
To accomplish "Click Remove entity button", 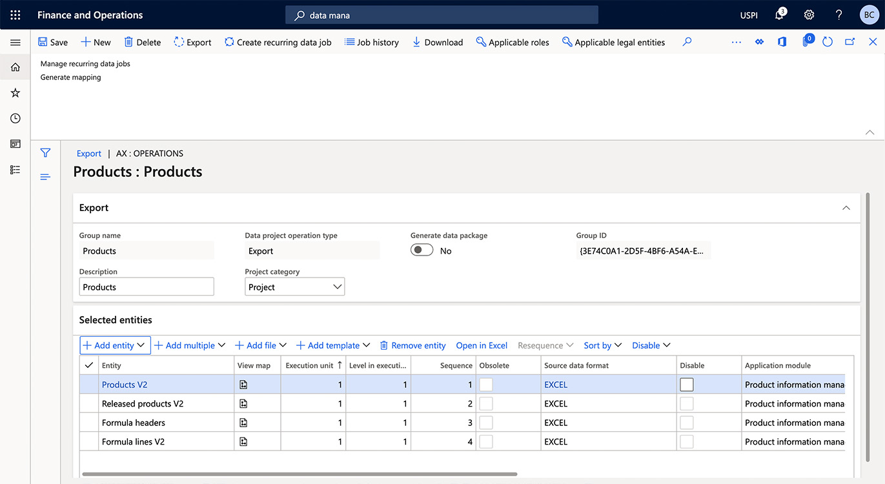I will [413, 345].
